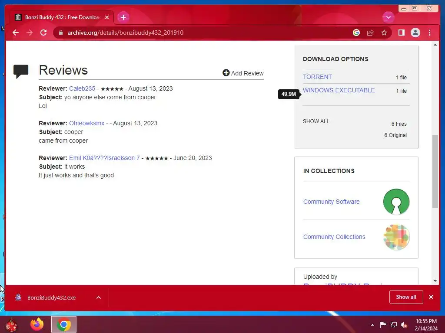Click the muted volume tray icon

pos(404,324)
